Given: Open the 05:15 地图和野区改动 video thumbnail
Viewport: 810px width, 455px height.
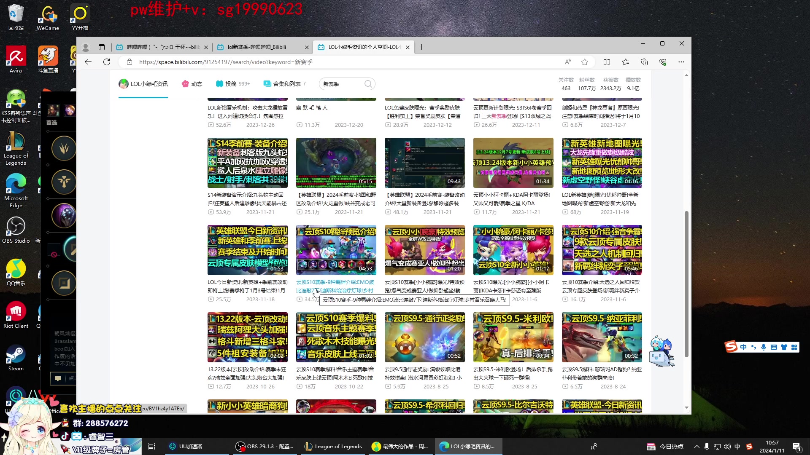Looking at the screenshot, I should 336,163.
